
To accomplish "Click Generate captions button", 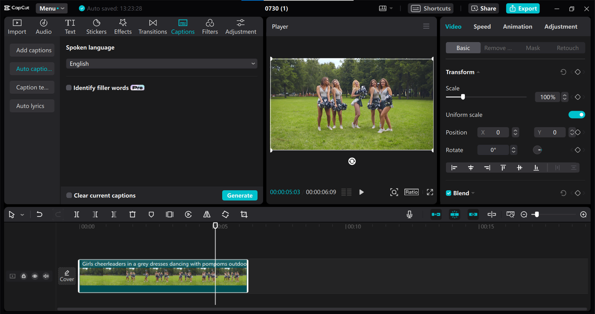I will [x=240, y=196].
